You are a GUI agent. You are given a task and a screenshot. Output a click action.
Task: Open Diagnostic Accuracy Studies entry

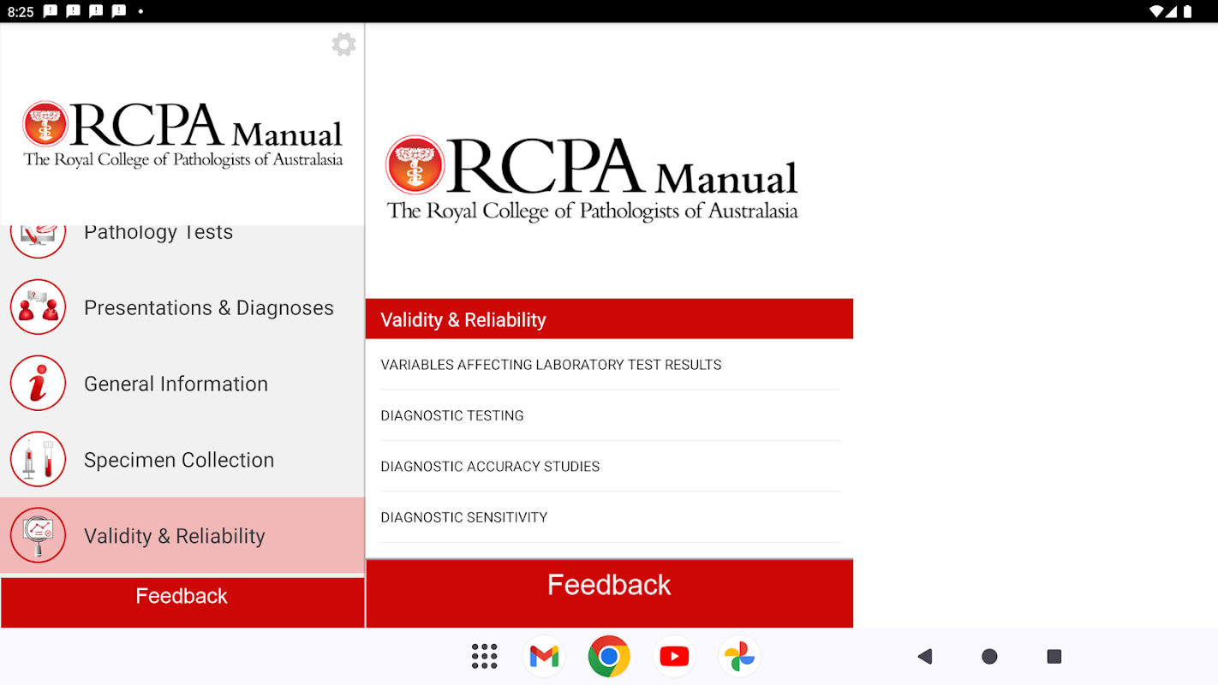(x=610, y=467)
